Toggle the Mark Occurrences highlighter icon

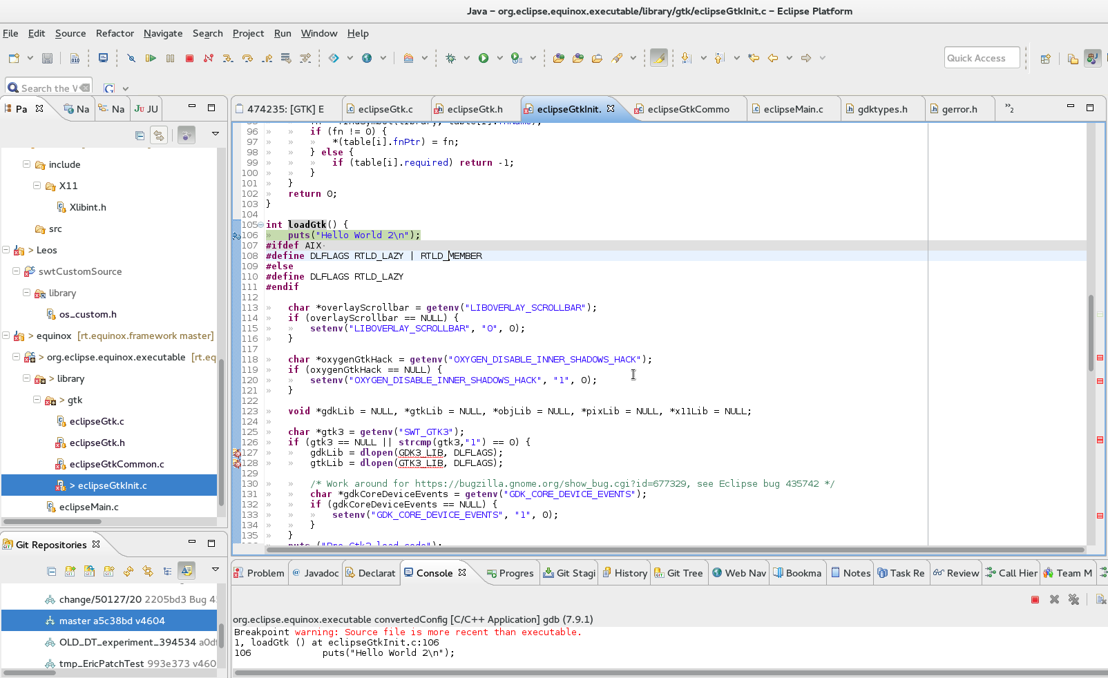(658, 58)
